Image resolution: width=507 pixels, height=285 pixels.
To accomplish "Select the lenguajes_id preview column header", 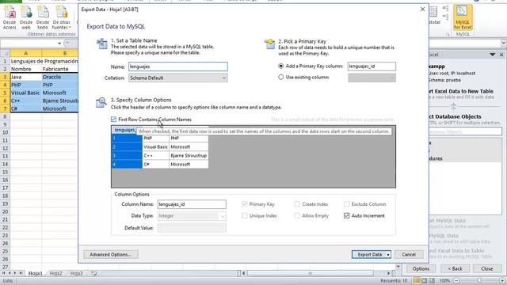I will 124,130.
